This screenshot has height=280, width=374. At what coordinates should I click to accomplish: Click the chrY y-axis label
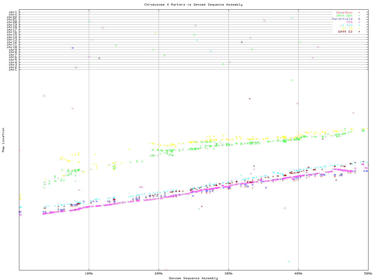pos(13,12)
